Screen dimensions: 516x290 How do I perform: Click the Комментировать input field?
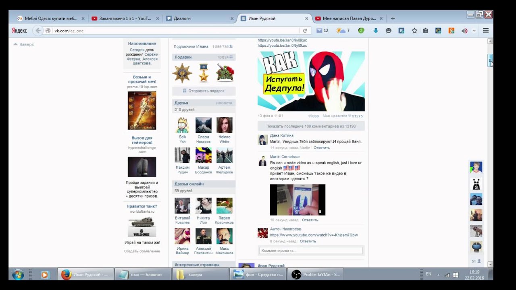pyautogui.click(x=311, y=251)
